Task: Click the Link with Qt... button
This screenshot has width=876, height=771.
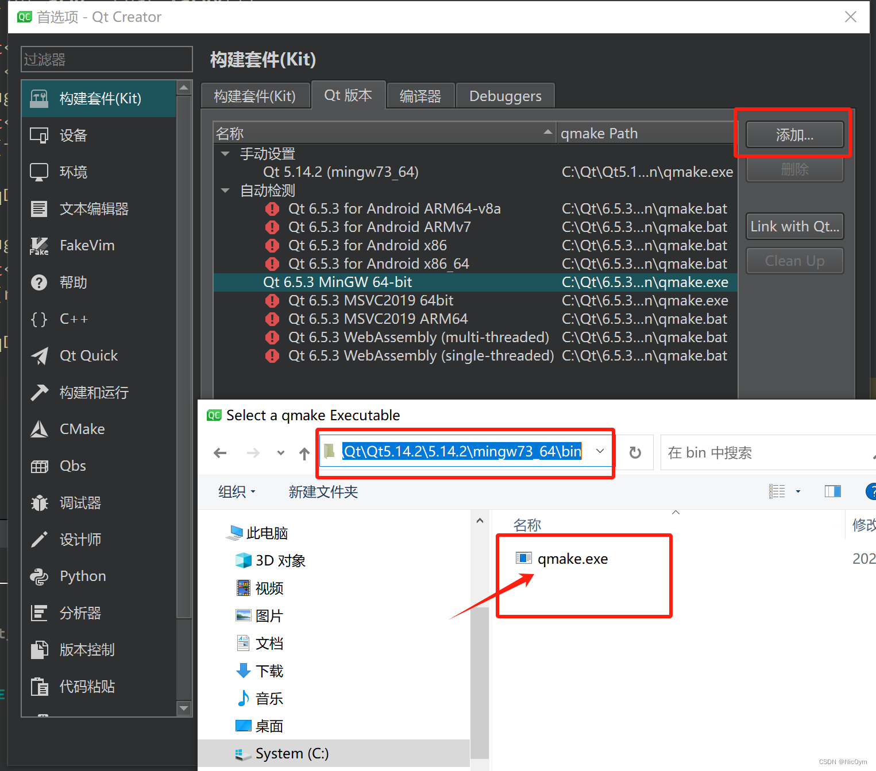Action: tap(794, 227)
